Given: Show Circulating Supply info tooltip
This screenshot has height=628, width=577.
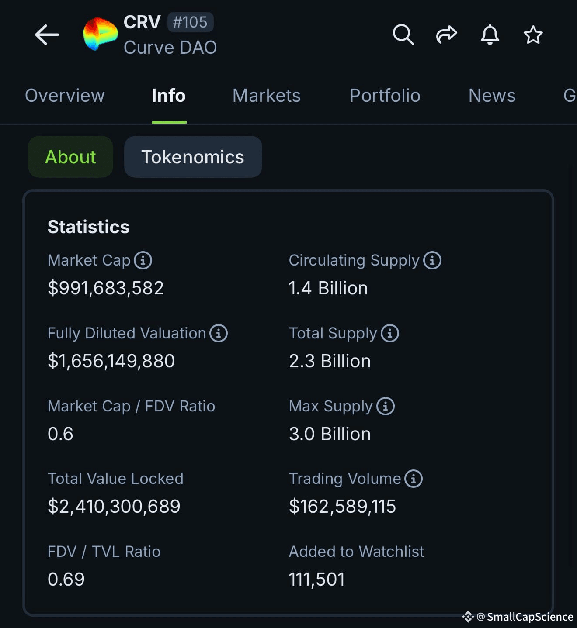Looking at the screenshot, I should tap(432, 260).
